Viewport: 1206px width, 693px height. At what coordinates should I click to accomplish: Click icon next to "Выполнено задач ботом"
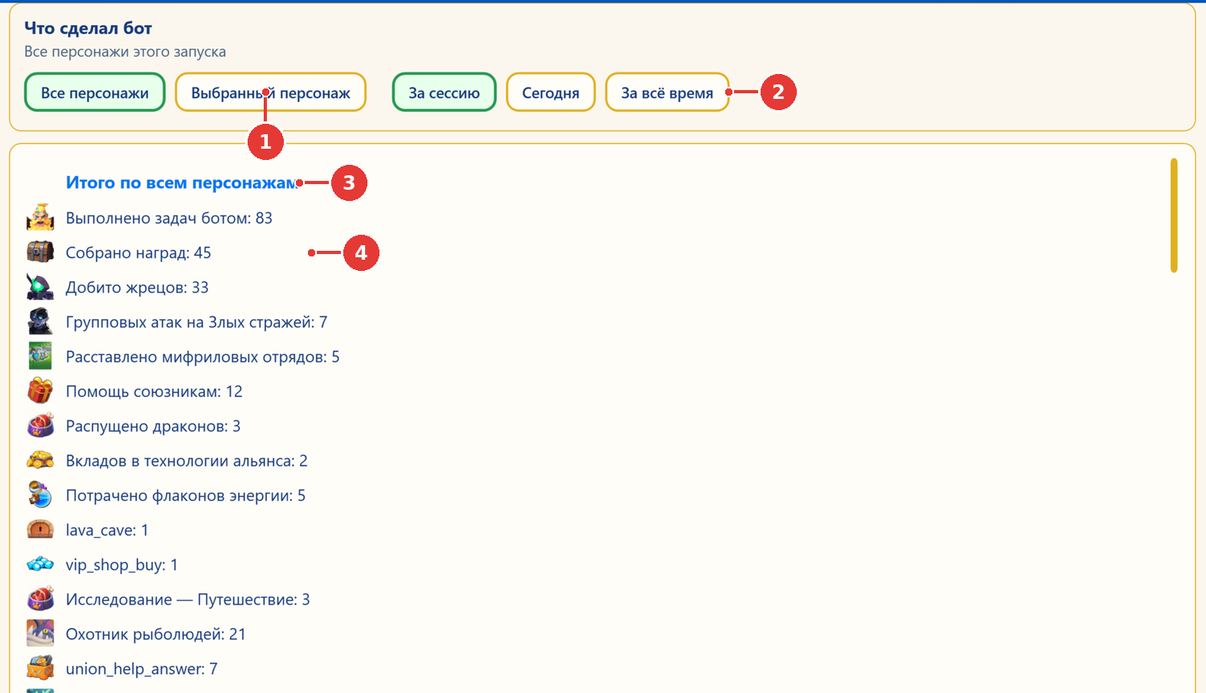click(40, 218)
